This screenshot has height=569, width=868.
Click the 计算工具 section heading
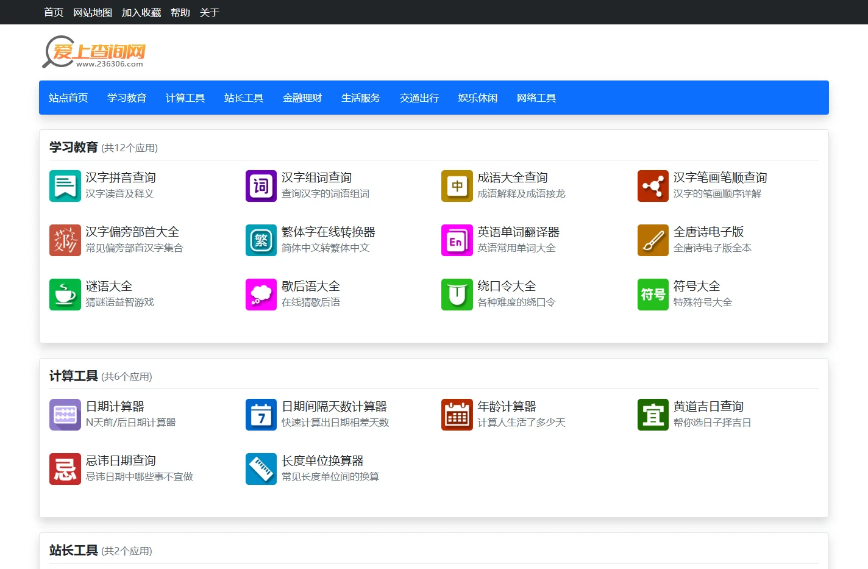(x=74, y=376)
